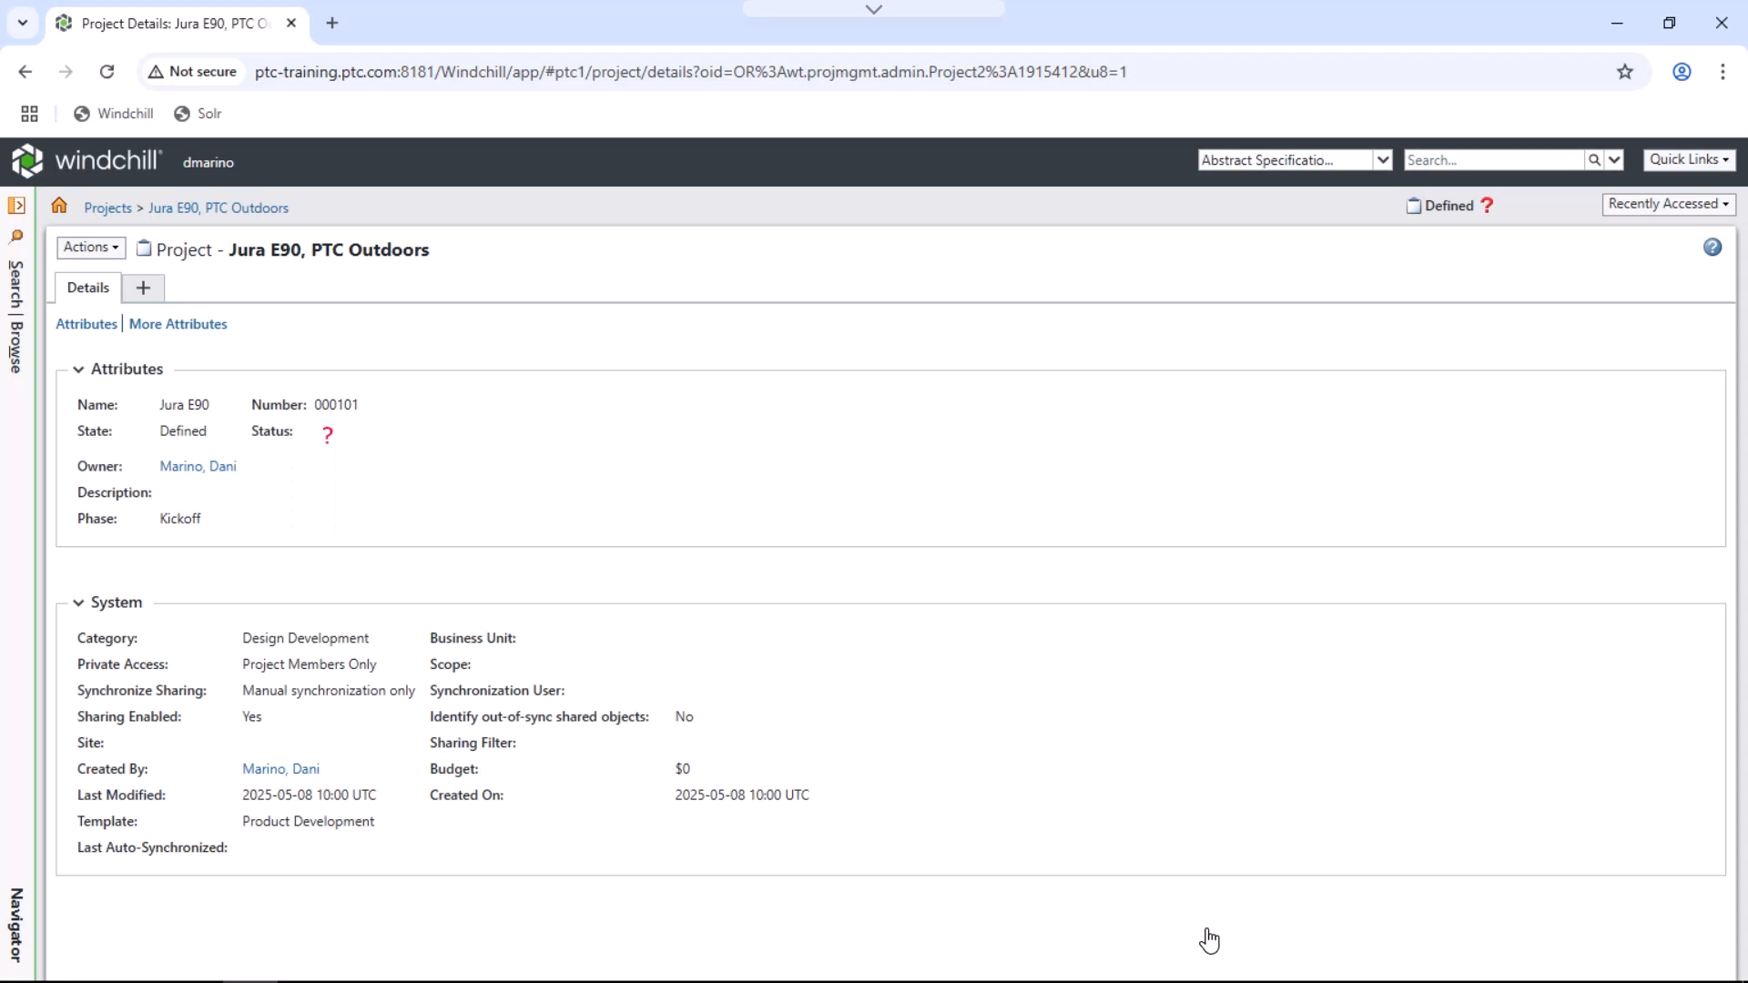Screen dimensions: 1748x983
Task: Open Jura E90, PTC Outdoors breadcrumb
Action: [218, 208]
